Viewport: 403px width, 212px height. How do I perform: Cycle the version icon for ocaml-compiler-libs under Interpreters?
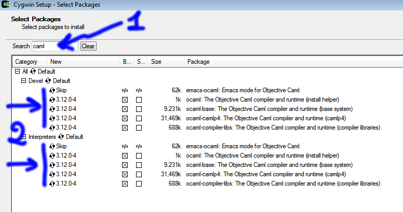(52, 183)
